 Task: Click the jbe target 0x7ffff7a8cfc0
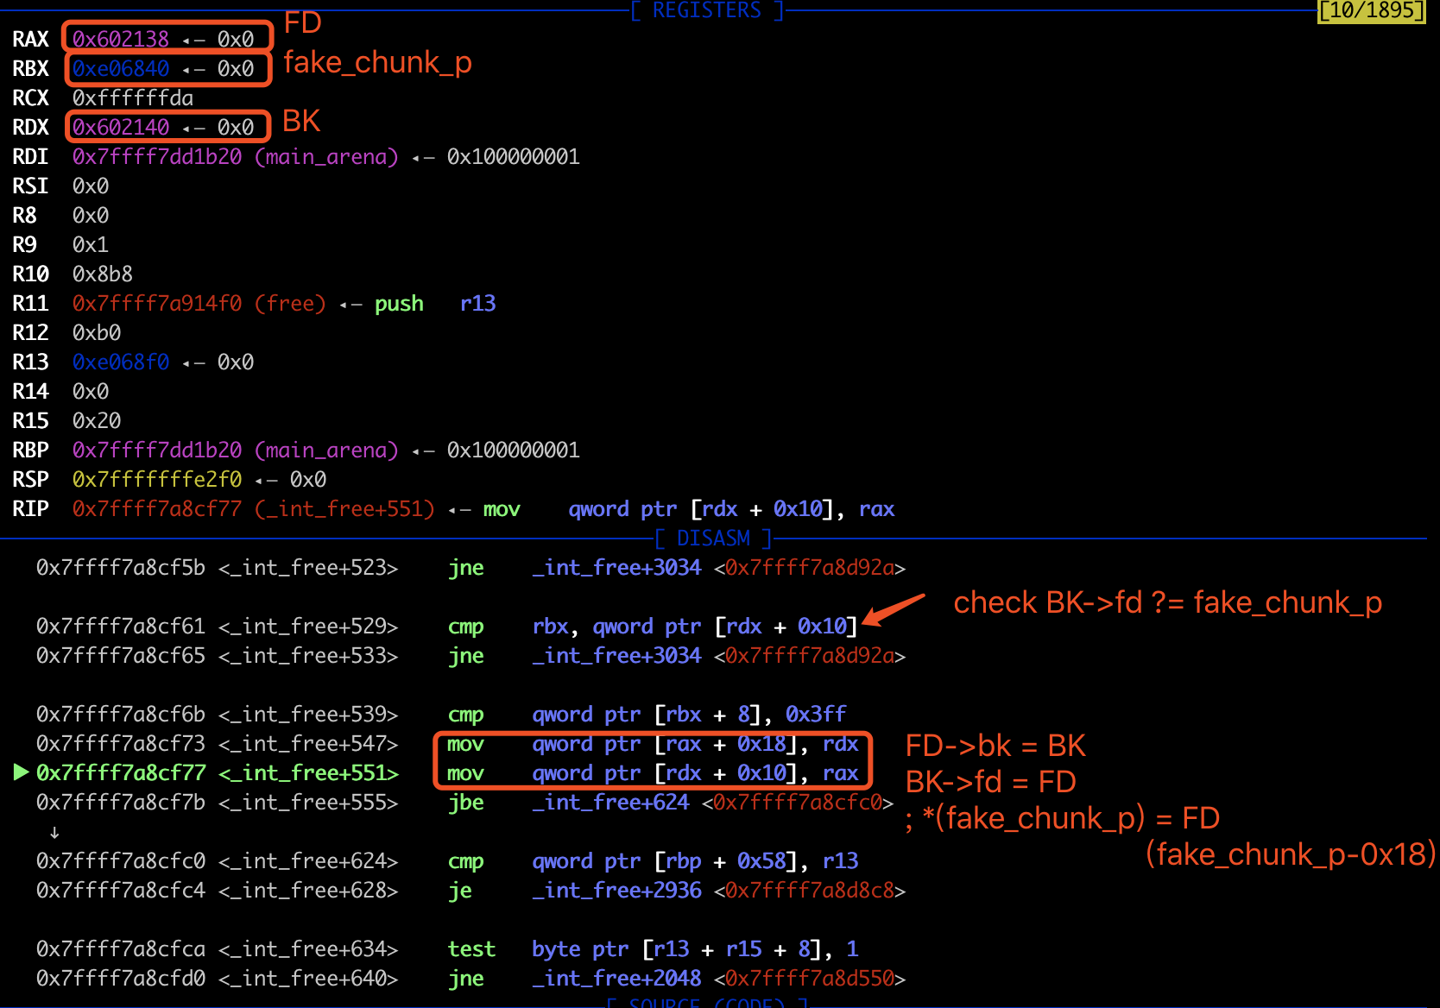[x=798, y=802]
